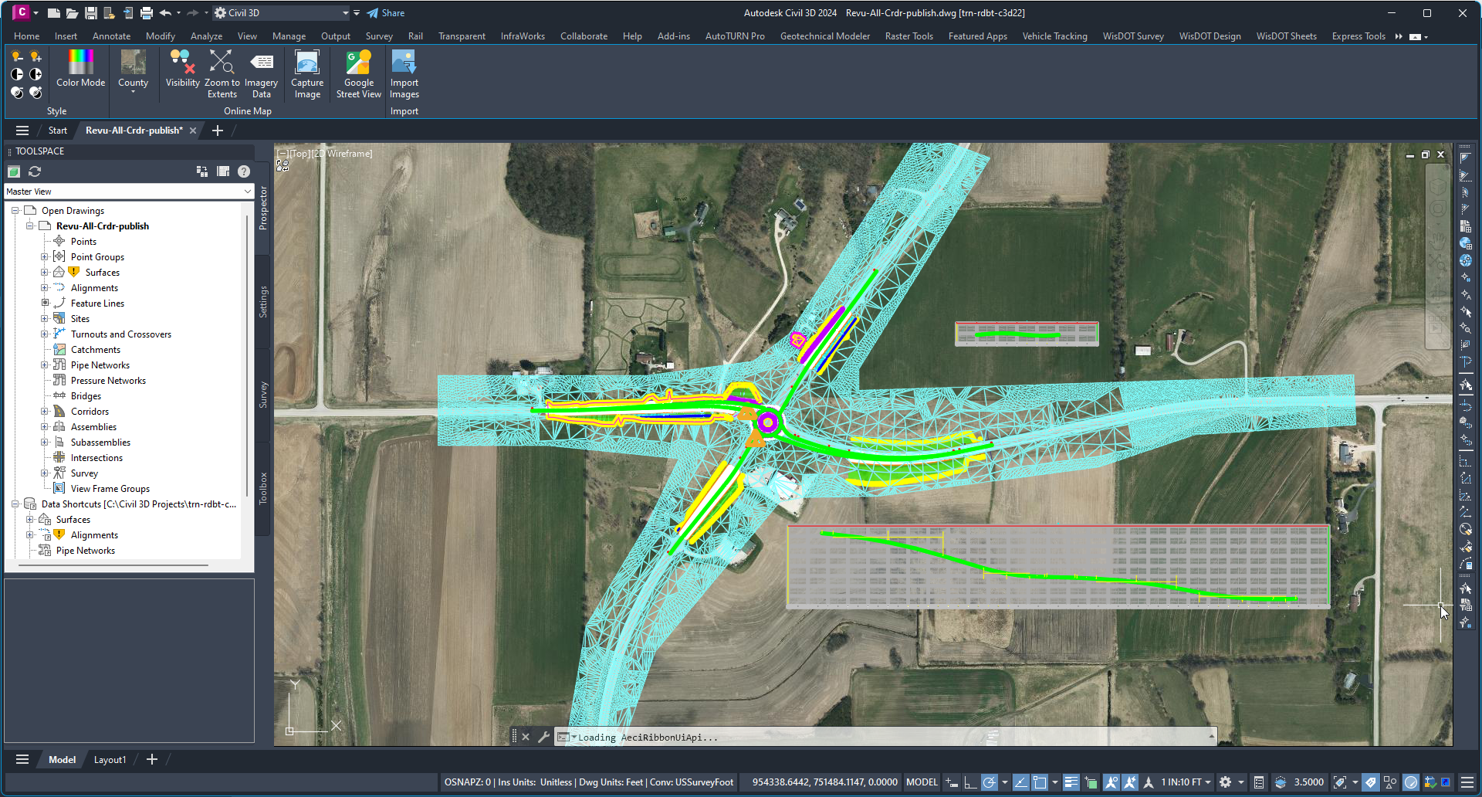Toggle polar tracking in status bar
The image size is (1482, 797).
coord(989,782)
